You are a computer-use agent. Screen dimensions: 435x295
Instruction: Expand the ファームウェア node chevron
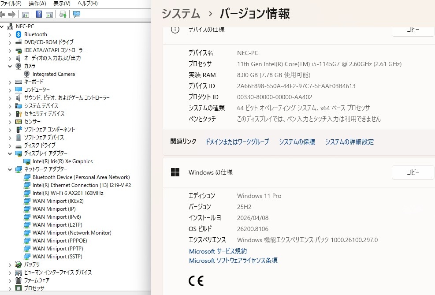point(10,280)
